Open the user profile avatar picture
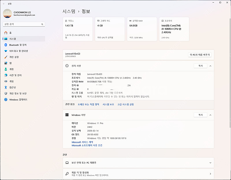The width and height of the screenshot is (231, 180). (8, 13)
